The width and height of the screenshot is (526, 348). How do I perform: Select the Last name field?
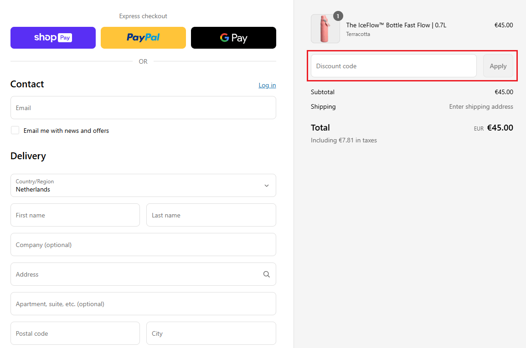pos(211,215)
